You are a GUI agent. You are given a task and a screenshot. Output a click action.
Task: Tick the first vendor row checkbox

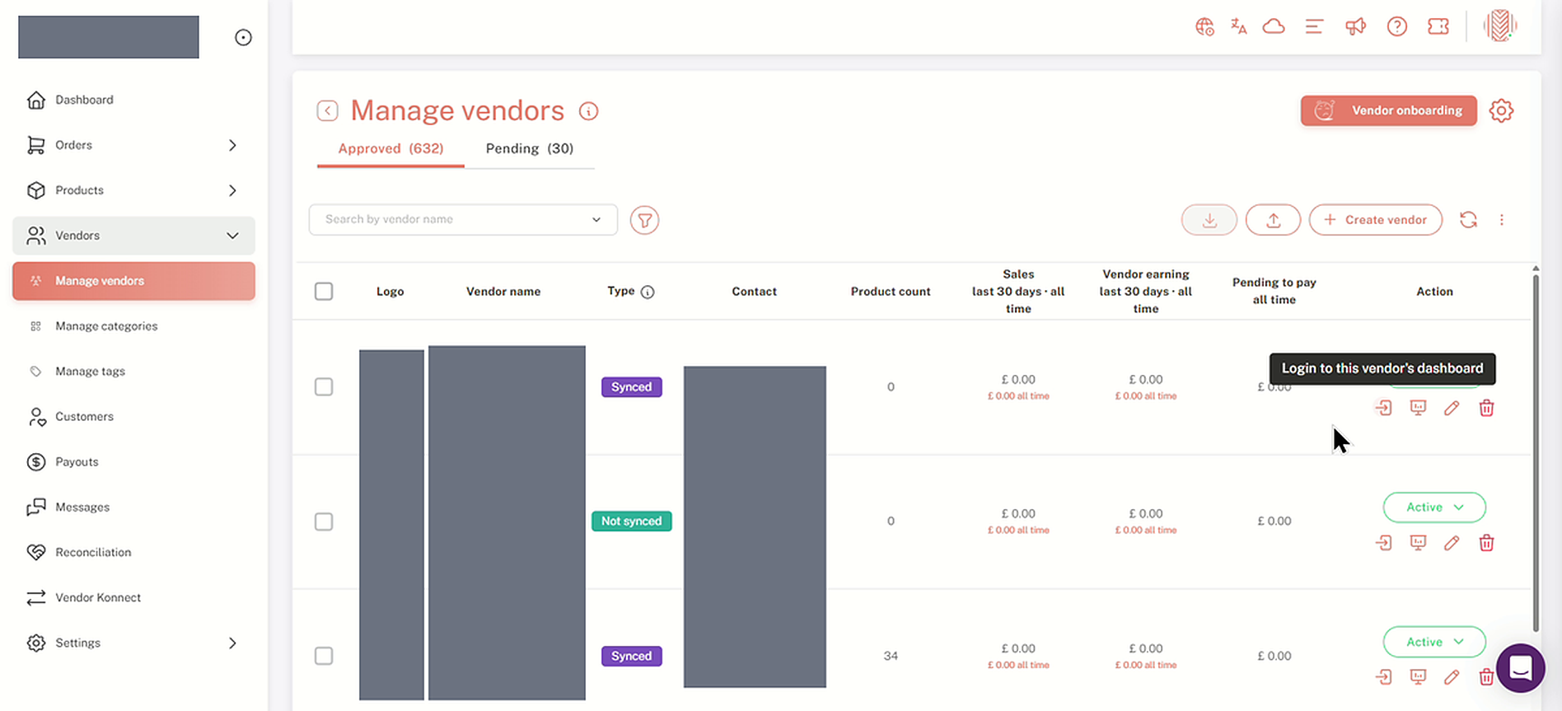point(324,387)
